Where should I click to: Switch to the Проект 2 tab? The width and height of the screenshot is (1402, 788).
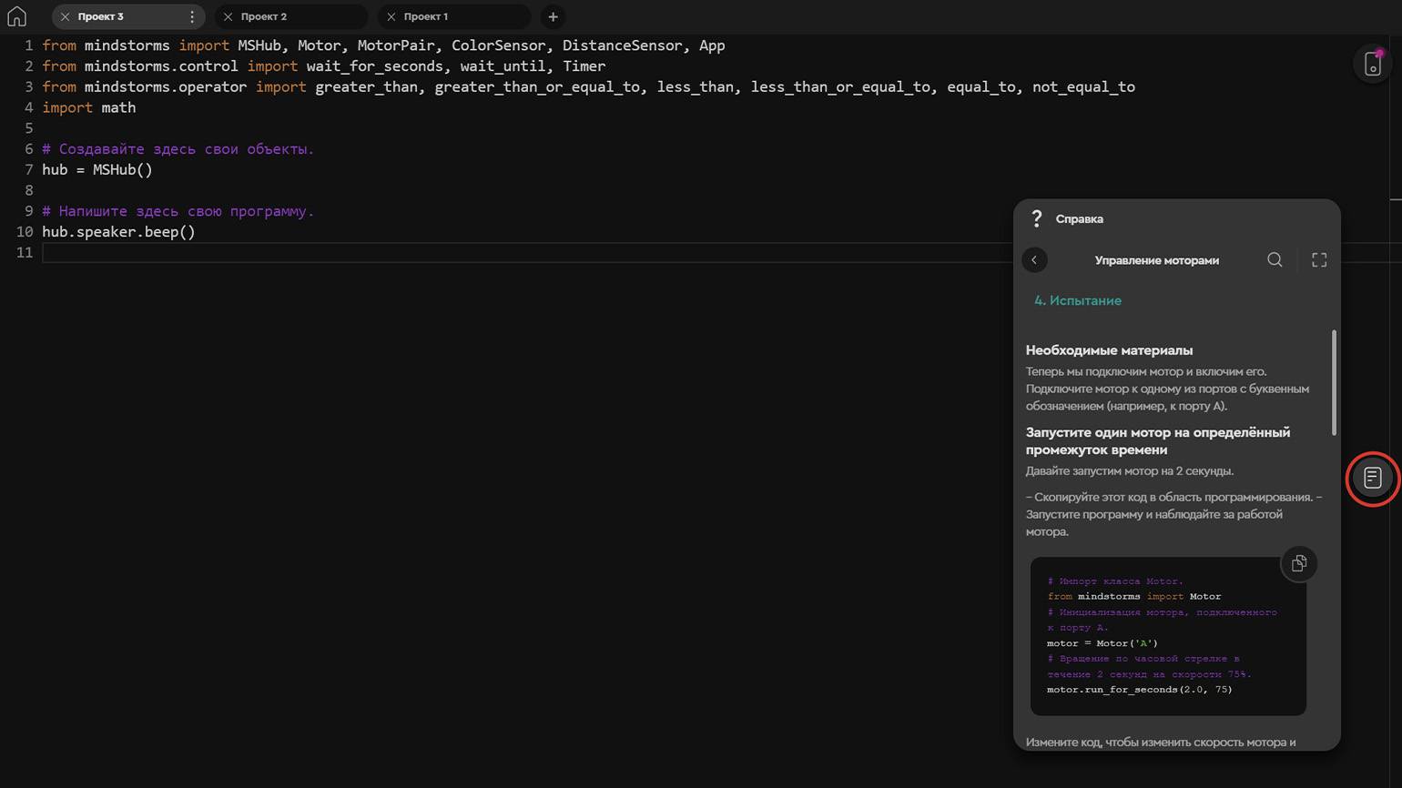click(264, 16)
